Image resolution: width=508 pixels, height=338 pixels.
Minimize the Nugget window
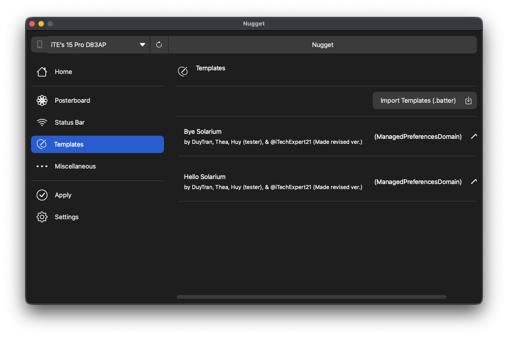click(x=41, y=24)
